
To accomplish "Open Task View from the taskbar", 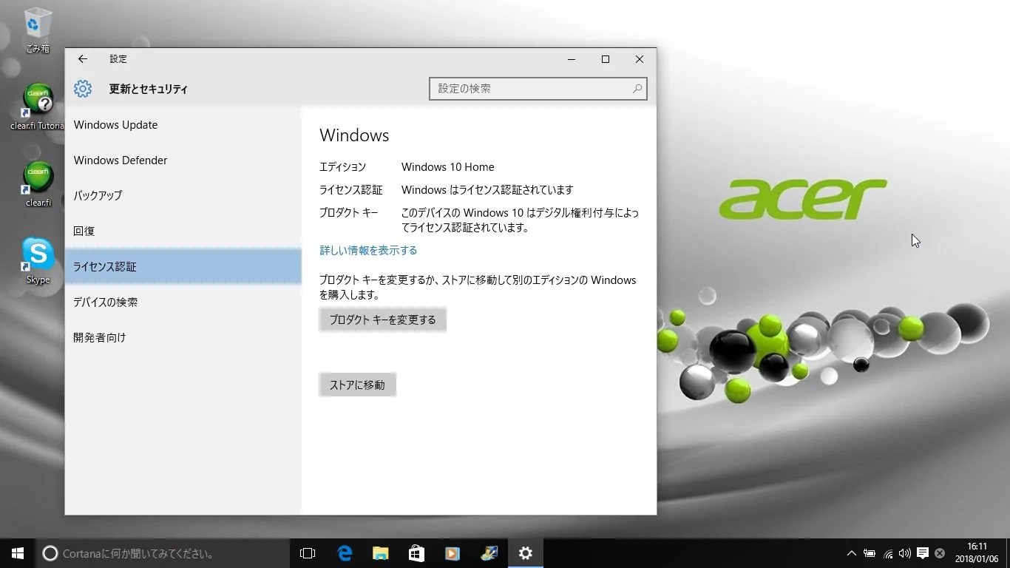I will (308, 553).
